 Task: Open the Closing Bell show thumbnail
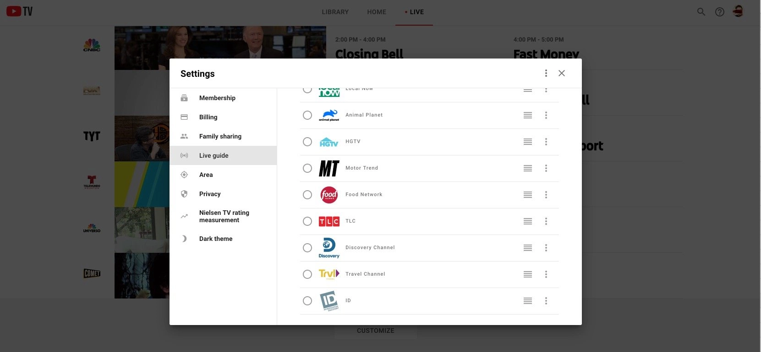tap(220, 42)
